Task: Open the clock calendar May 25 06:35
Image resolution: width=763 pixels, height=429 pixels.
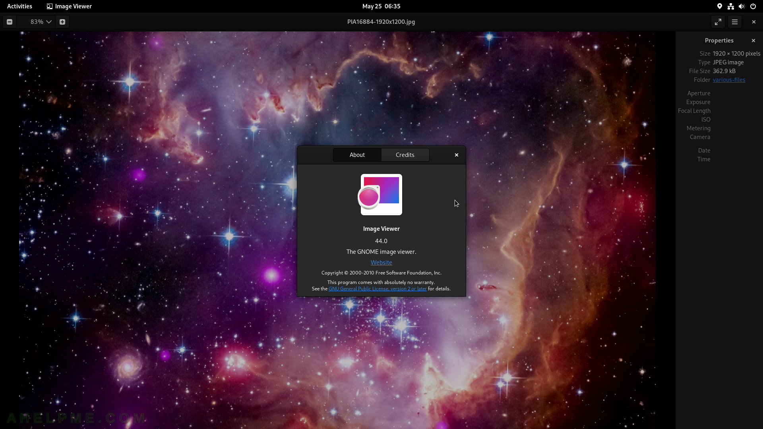Action: [381, 6]
